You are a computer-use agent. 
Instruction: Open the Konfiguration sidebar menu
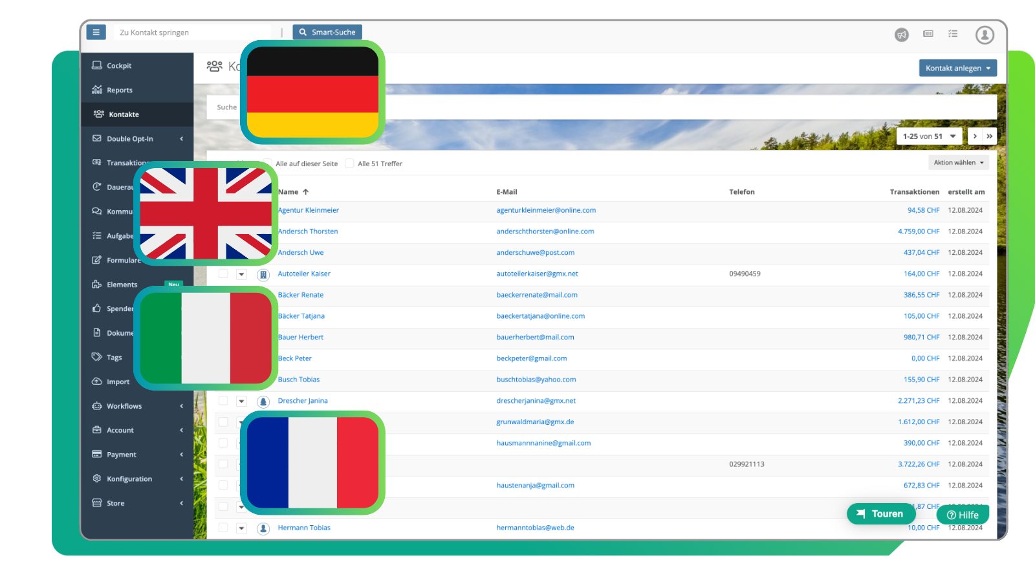click(129, 479)
